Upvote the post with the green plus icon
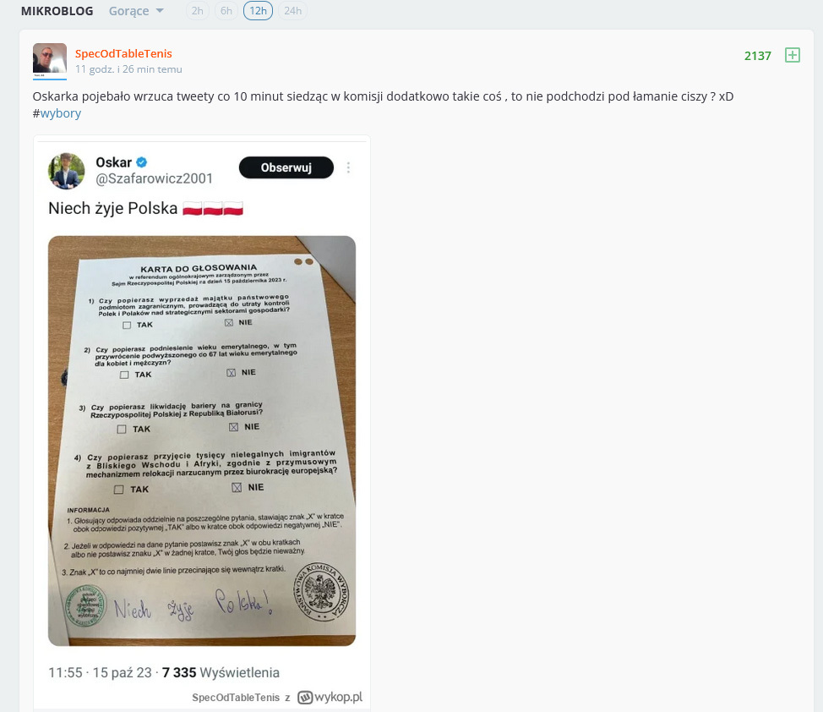The width and height of the screenshot is (823, 712). (x=792, y=55)
